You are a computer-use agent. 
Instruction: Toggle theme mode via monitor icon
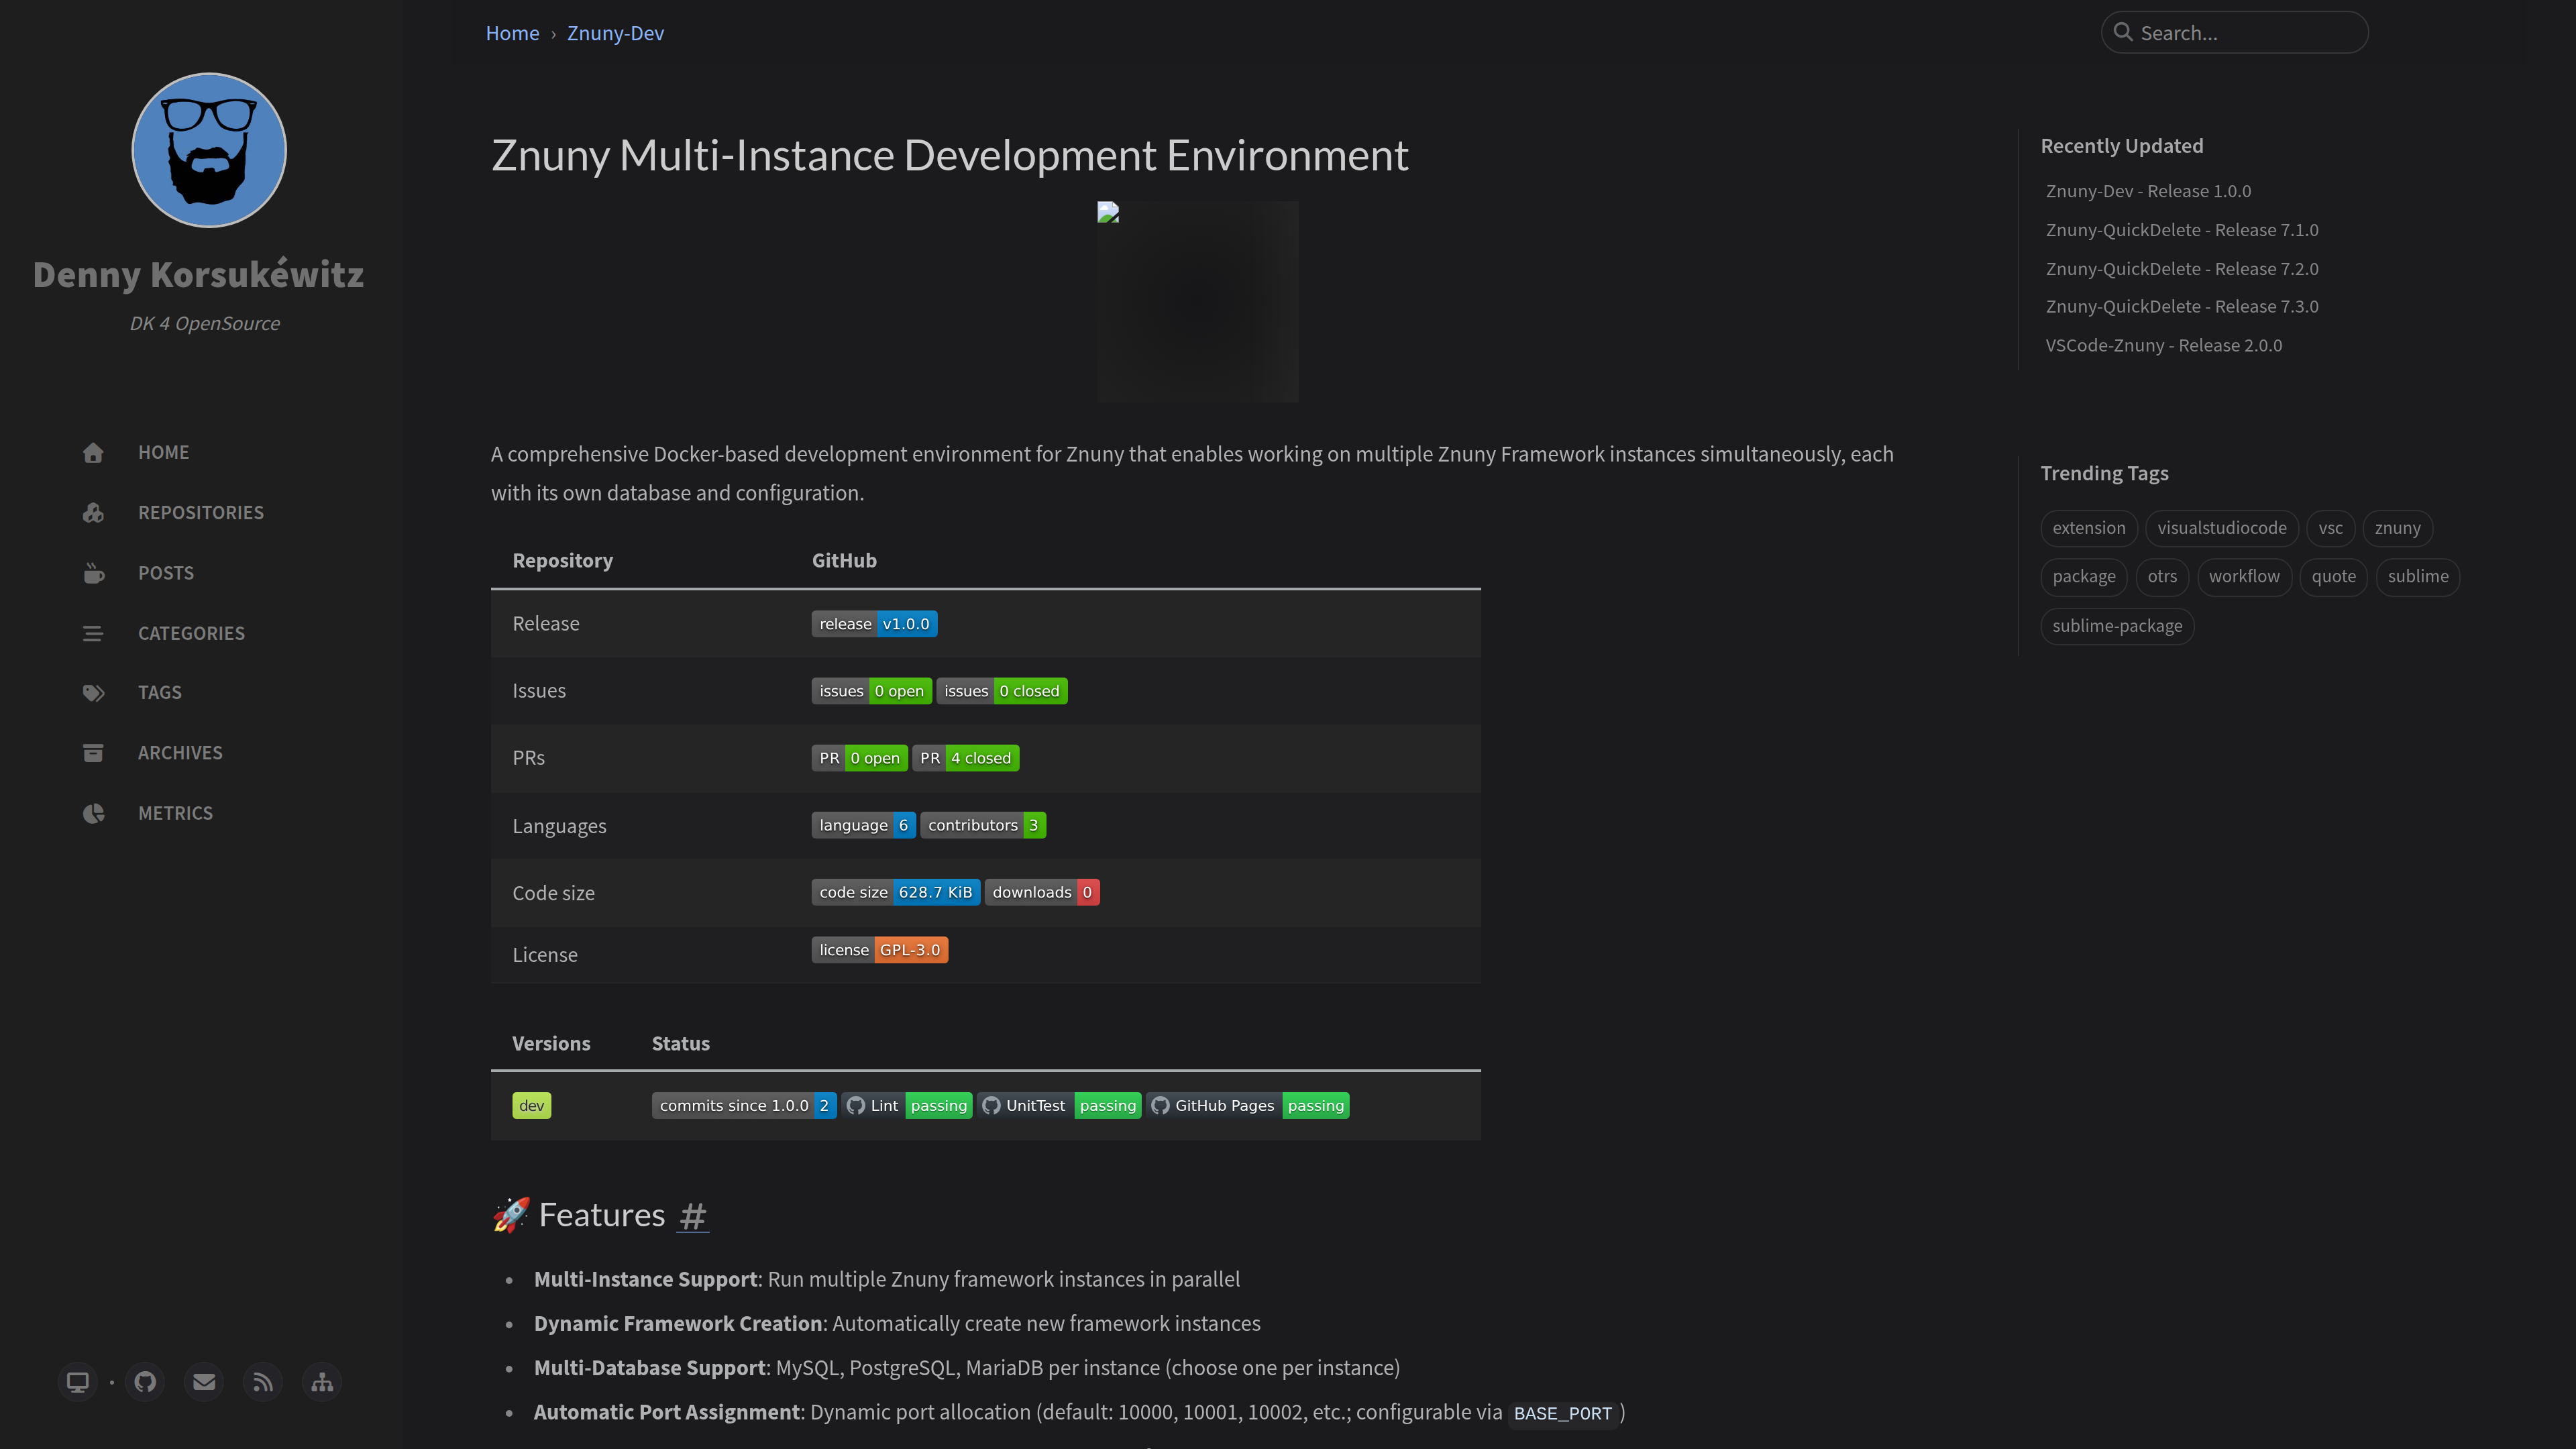click(x=78, y=1382)
